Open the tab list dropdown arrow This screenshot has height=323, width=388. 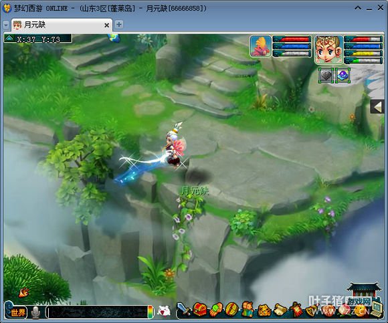click(x=6, y=25)
